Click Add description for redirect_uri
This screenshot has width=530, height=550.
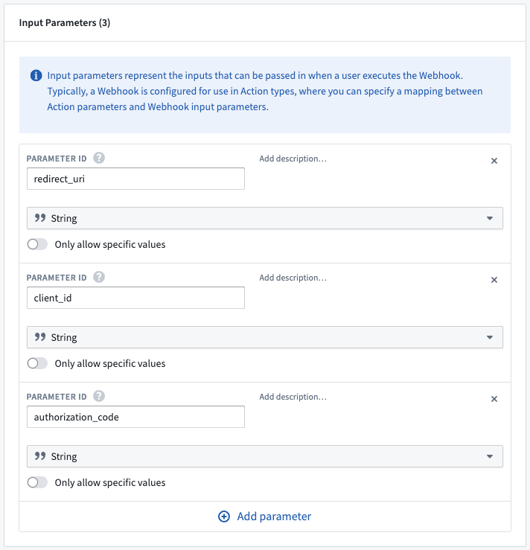pyautogui.click(x=293, y=159)
